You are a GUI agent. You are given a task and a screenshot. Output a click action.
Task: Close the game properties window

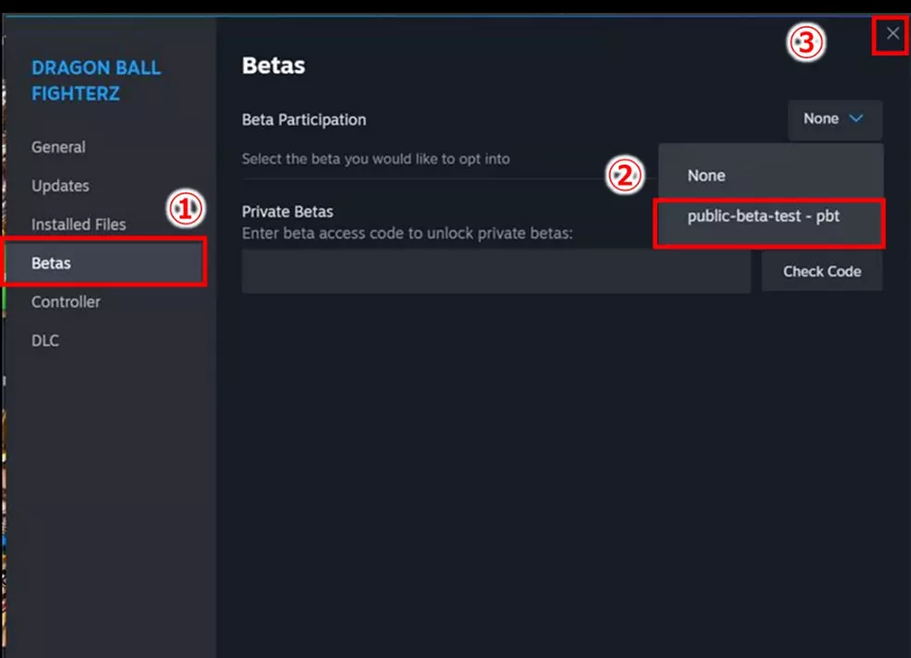tap(890, 33)
